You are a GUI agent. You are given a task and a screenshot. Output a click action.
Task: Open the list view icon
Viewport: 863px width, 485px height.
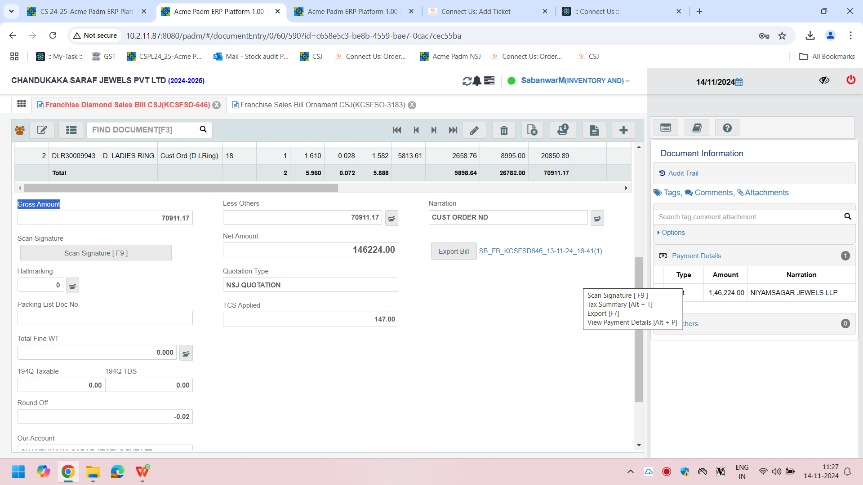[x=71, y=130]
